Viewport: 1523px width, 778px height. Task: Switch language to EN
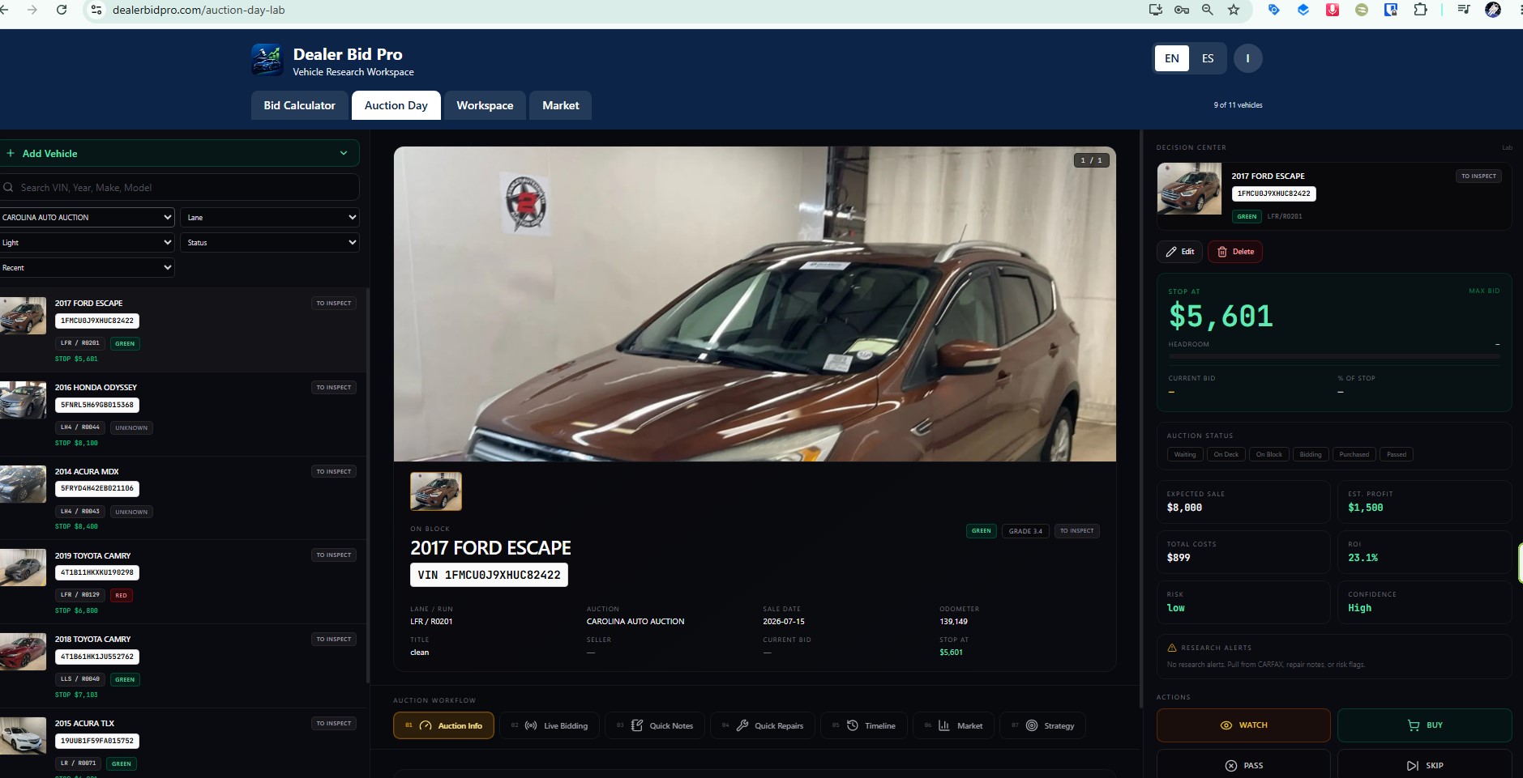(x=1172, y=58)
